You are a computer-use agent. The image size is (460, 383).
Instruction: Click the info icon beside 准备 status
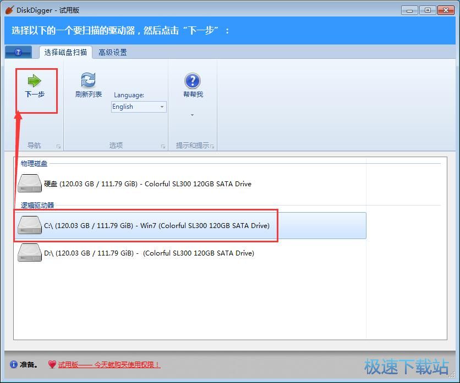click(x=14, y=364)
